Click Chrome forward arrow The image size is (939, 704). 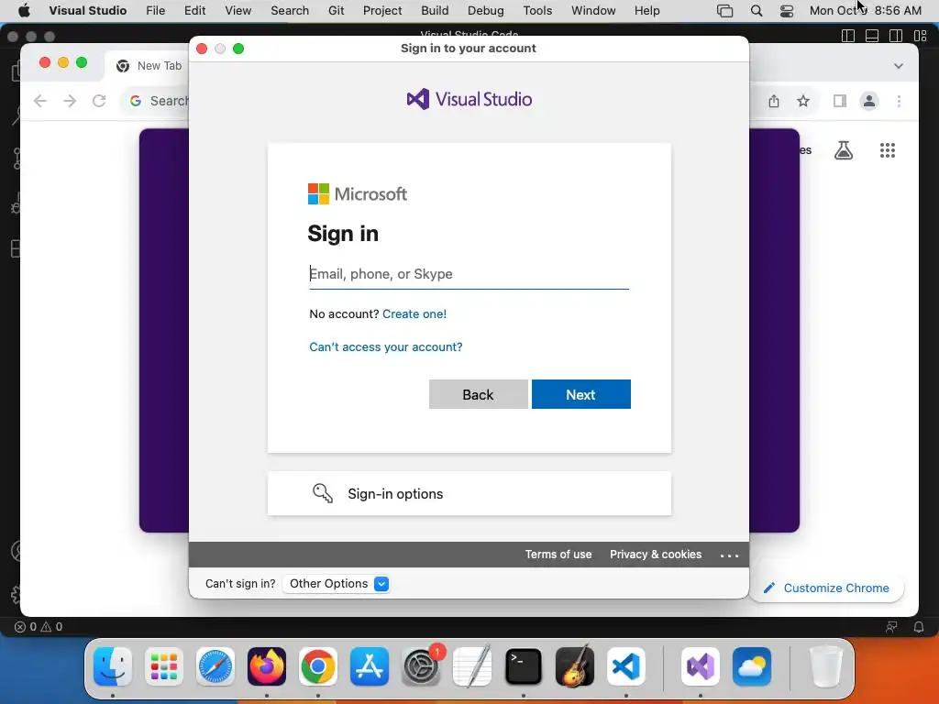coord(70,101)
